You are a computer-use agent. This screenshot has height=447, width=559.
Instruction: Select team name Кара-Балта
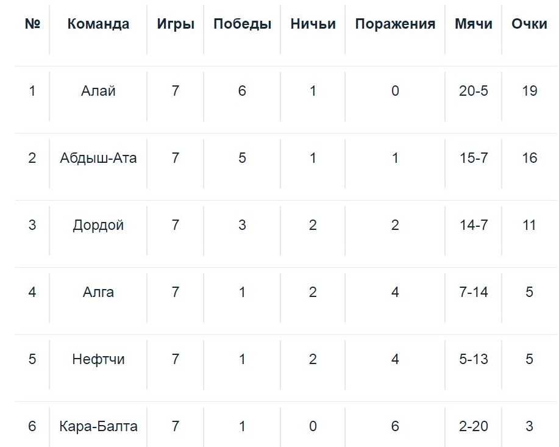coord(98,426)
